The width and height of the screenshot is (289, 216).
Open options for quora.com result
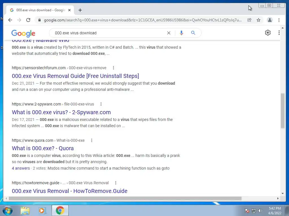coord(92,140)
